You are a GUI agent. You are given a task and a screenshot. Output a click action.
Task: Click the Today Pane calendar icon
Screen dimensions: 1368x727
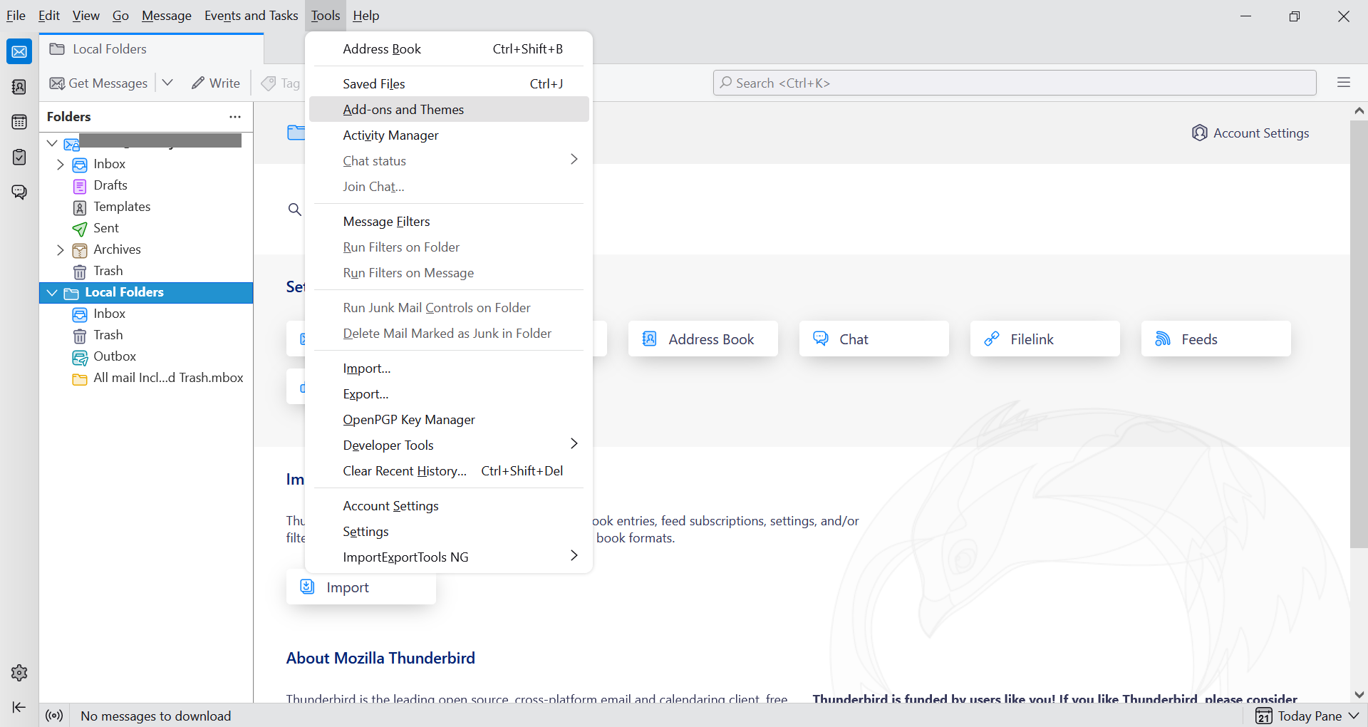[1264, 716]
